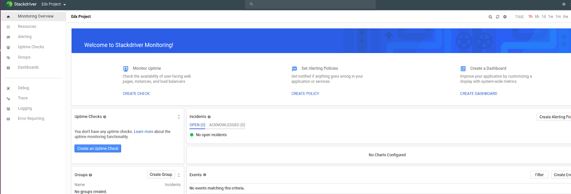Screen dimensions: 571x194
Task: Click the Groups sidebar icon
Action: pos(8,58)
